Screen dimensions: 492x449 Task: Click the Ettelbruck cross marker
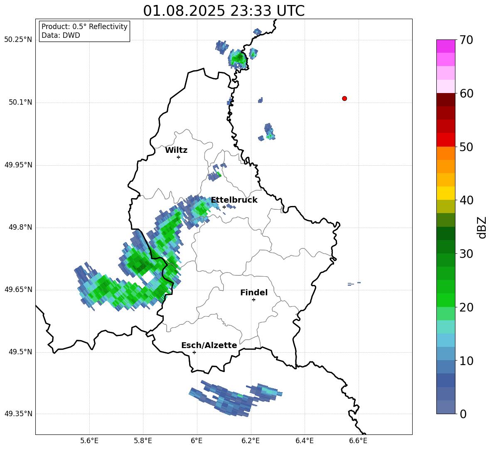tap(224, 207)
